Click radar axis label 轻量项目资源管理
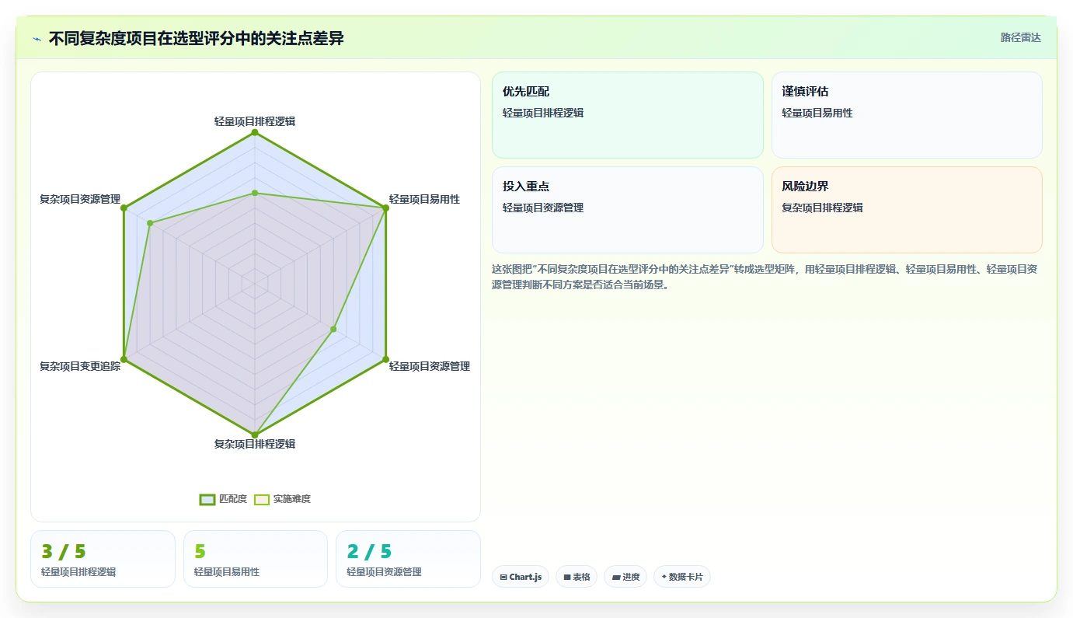This screenshot has height=618, width=1073. tap(430, 366)
